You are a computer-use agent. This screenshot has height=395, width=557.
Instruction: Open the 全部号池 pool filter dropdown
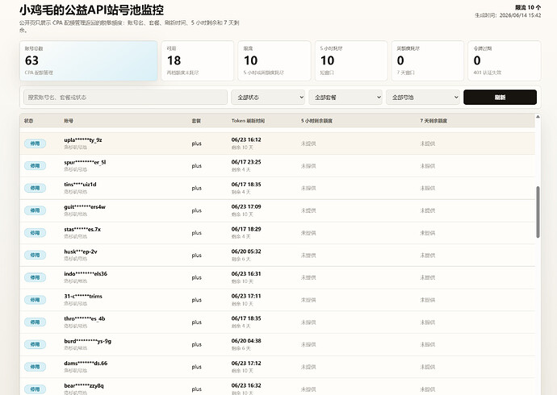click(x=423, y=98)
